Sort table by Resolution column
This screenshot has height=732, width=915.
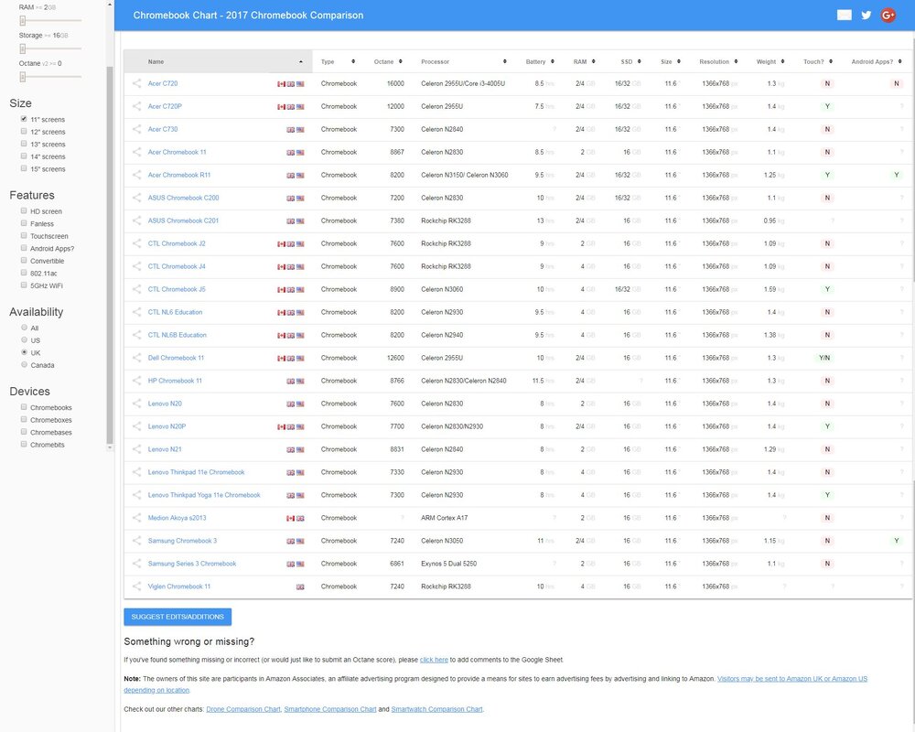tap(718, 61)
